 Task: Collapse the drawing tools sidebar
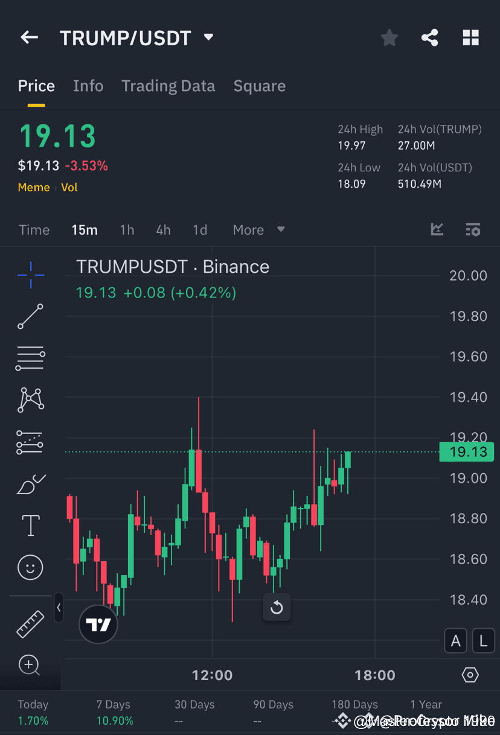click(x=59, y=608)
